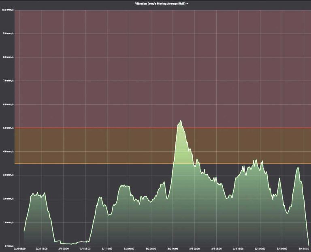Click the 7.0 mm/s y-axis label

(8, 80)
